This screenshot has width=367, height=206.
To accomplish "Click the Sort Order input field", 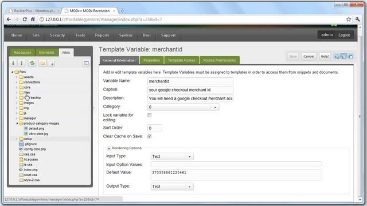I will point(154,128).
